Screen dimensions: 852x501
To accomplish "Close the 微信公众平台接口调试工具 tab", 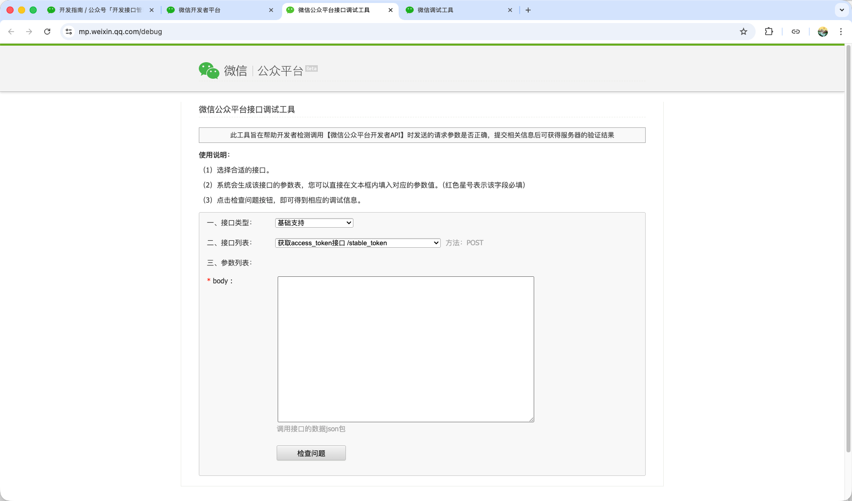I will (x=391, y=10).
